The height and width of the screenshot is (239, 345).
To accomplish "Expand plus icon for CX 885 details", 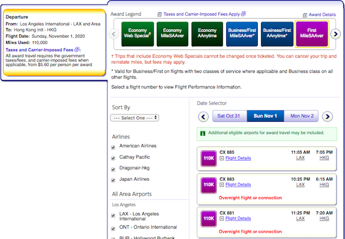I will point(222,158).
